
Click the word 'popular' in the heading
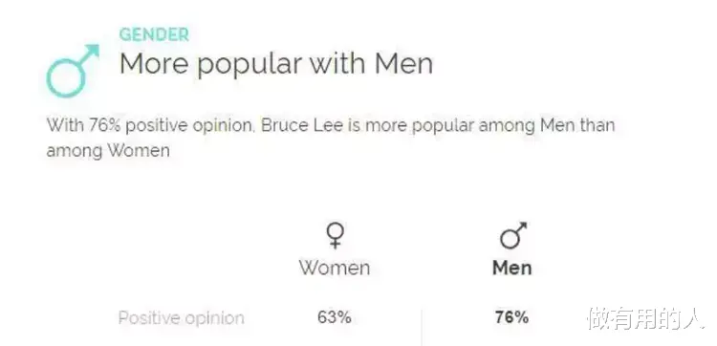tap(249, 65)
